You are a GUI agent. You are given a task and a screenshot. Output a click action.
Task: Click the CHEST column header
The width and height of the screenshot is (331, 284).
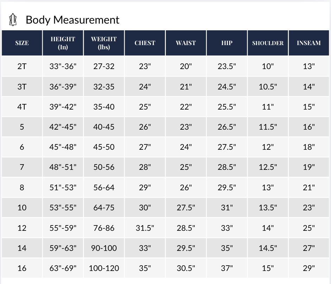point(145,43)
